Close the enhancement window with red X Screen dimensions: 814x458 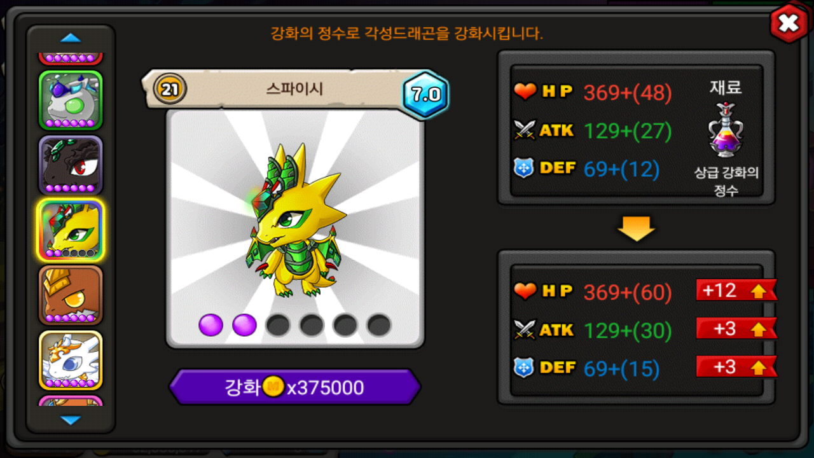(x=789, y=24)
